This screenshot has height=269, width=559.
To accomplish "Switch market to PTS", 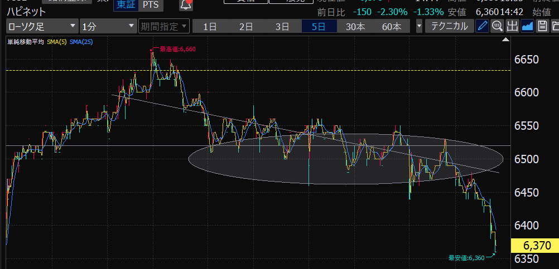I will click(150, 5).
